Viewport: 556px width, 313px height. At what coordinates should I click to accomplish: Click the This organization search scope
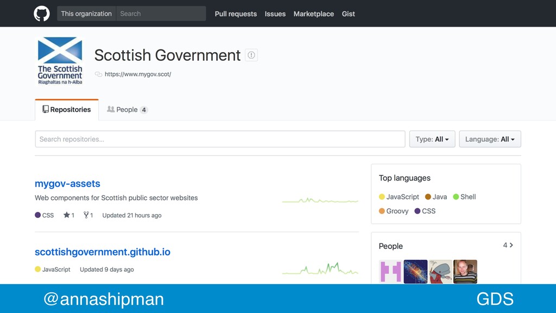click(x=86, y=14)
